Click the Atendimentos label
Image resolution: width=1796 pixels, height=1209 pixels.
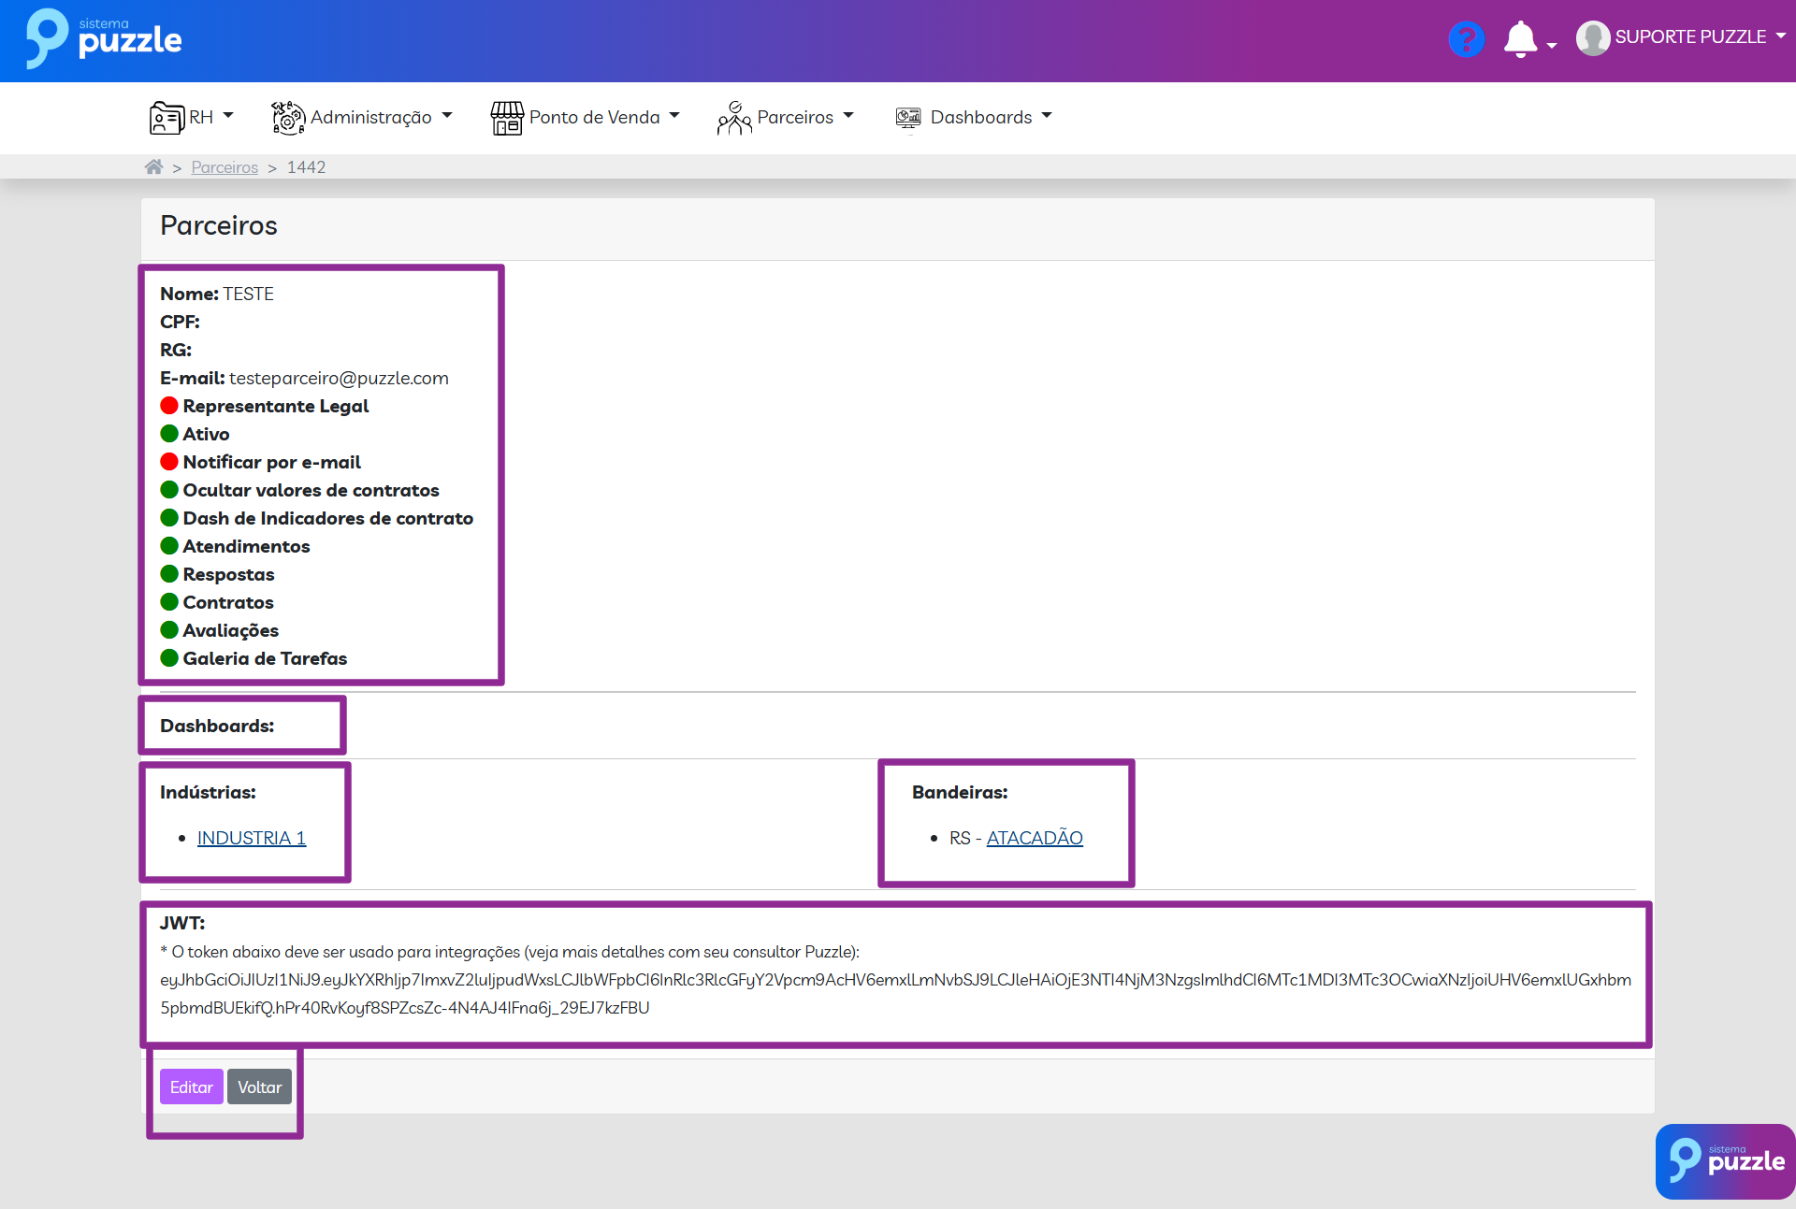tap(246, 546)
